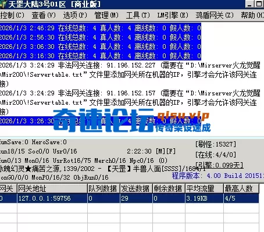Select the gateway address cell 127.0.0.1:59756
Image resolution: width=264 pixels, height=232 pixels.
[52, 198]
